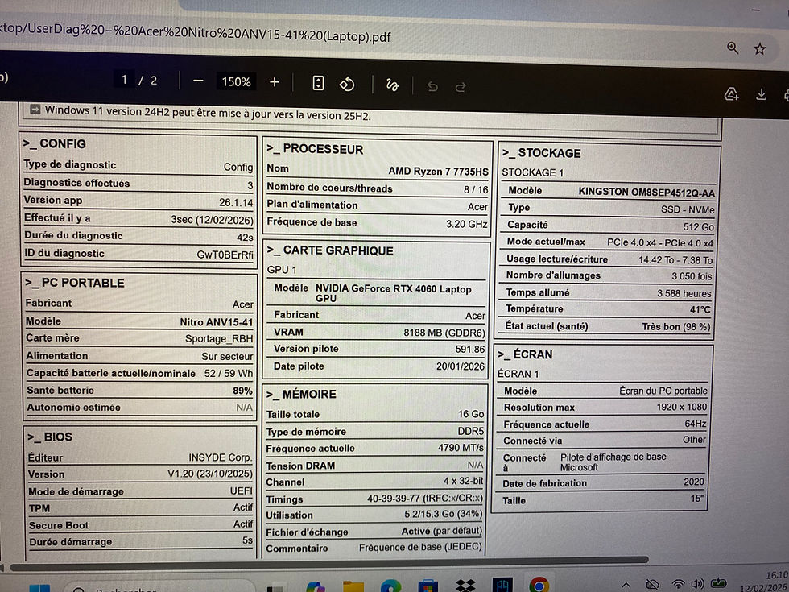The width and height of the screenshot is (789, 592).
Task: Select app version value 26.1.14
Action: (x=236, y=202)
